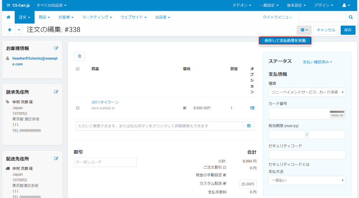
Task: Open the すべての出品者 vendor dropdown
Action: tap(51, 5)
